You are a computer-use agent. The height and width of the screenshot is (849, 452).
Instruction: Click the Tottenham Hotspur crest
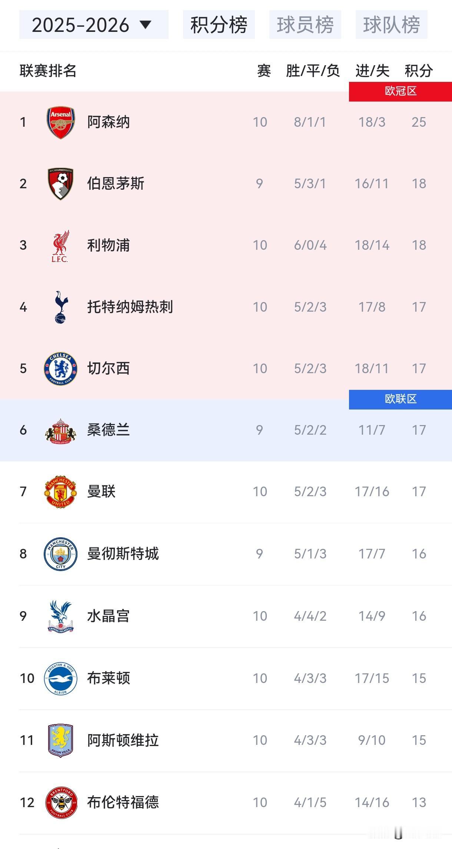point(61,307)
